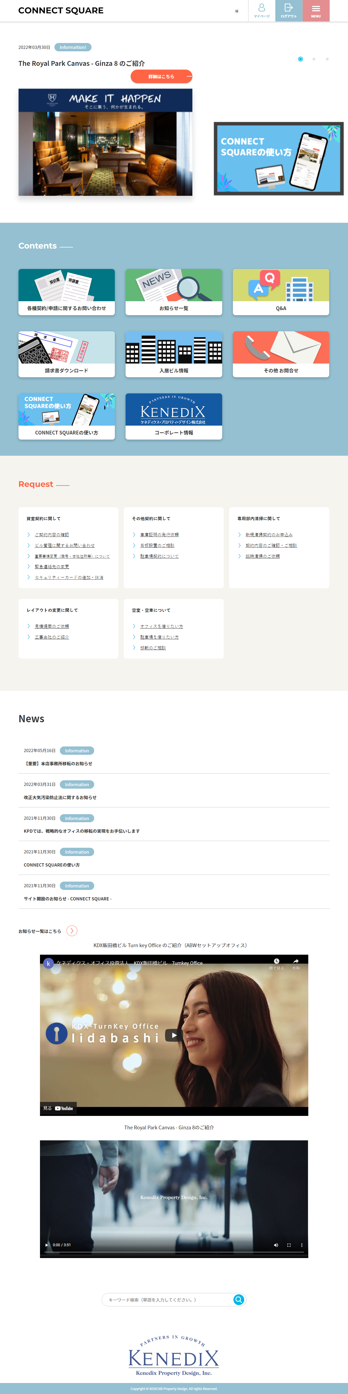348x1394 pixels.
Task: Click 移転のご相談 link
Action: coord(153,648)
